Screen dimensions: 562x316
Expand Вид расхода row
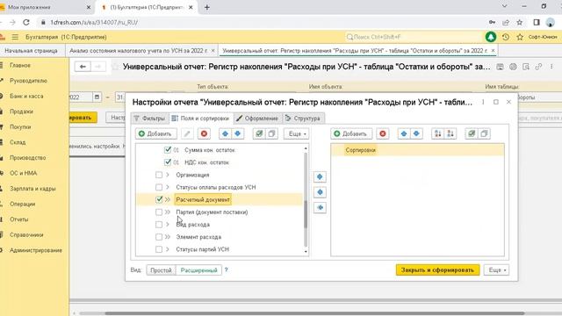[x=168, y=225]
